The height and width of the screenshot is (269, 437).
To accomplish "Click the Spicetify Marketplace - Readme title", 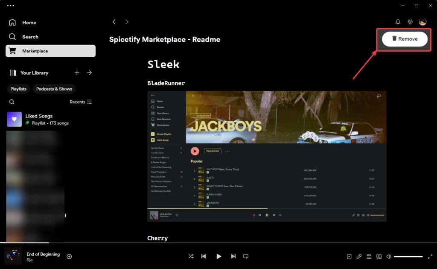I will [165, 40].
